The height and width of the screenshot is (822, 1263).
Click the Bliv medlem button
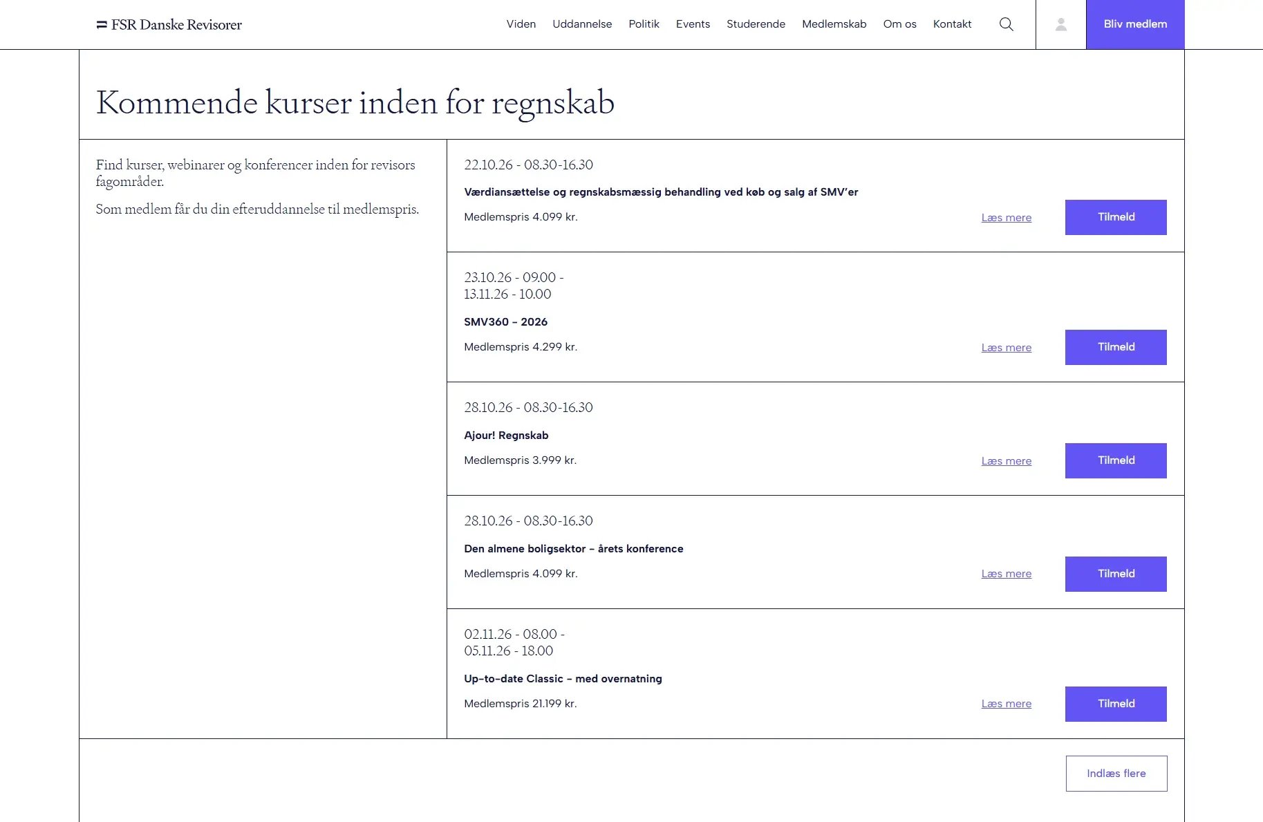1135,24
